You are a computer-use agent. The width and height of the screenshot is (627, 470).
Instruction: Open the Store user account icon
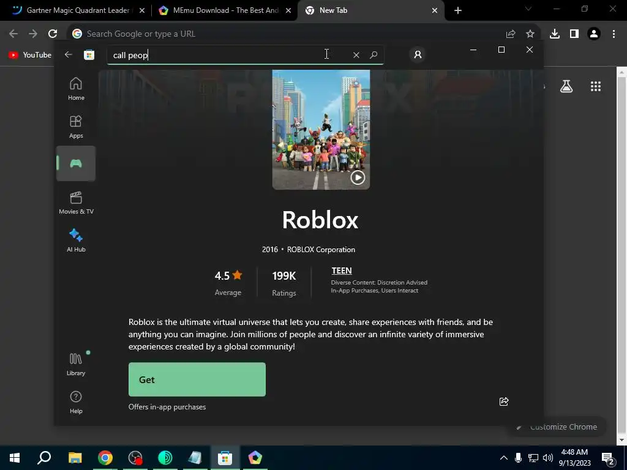[x=418, y=54]
